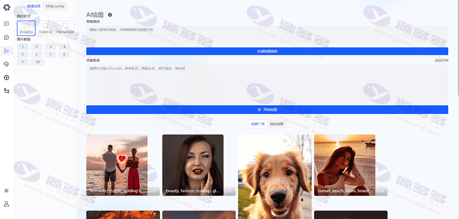
Task: Open the user profile icon in sidebar
Action: [x=7, y=204]
